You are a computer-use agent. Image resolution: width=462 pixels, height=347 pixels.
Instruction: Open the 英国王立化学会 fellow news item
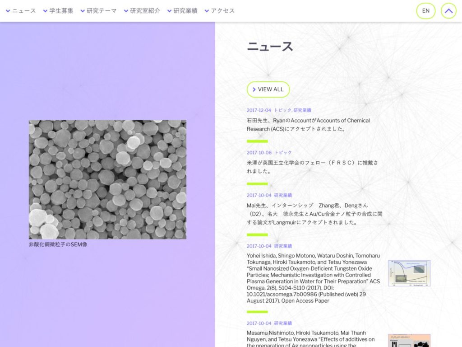(312, 167)
